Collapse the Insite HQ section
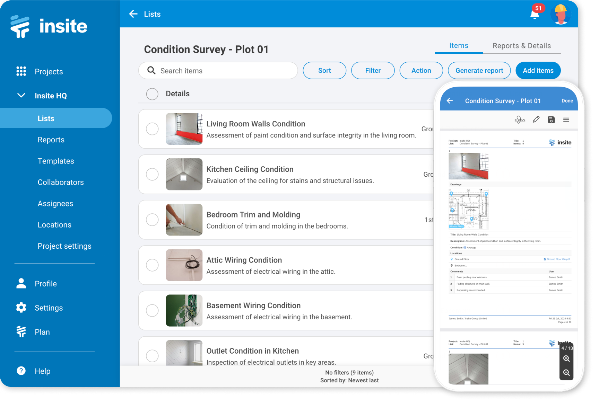This screenshot has height=399, width=599. [21, 96]
